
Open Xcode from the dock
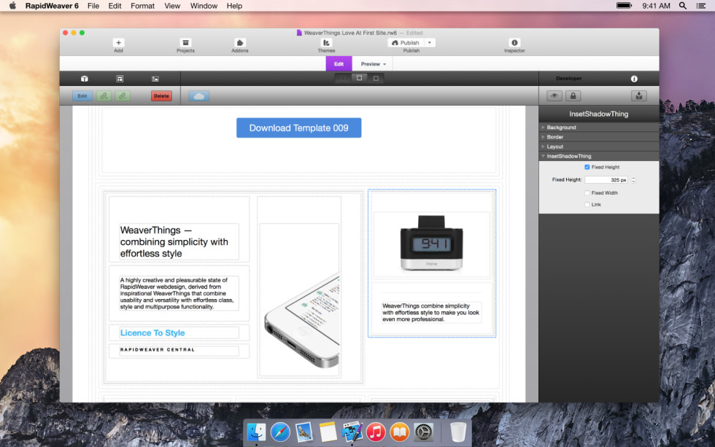(x=352, y=432)
